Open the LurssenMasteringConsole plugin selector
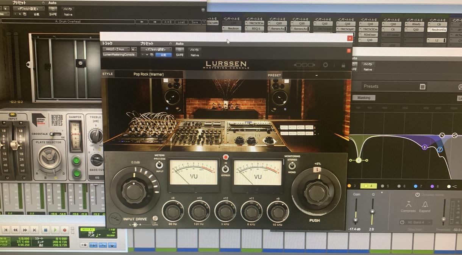Screen dimensions: 462x255 [x=119, y=55]
